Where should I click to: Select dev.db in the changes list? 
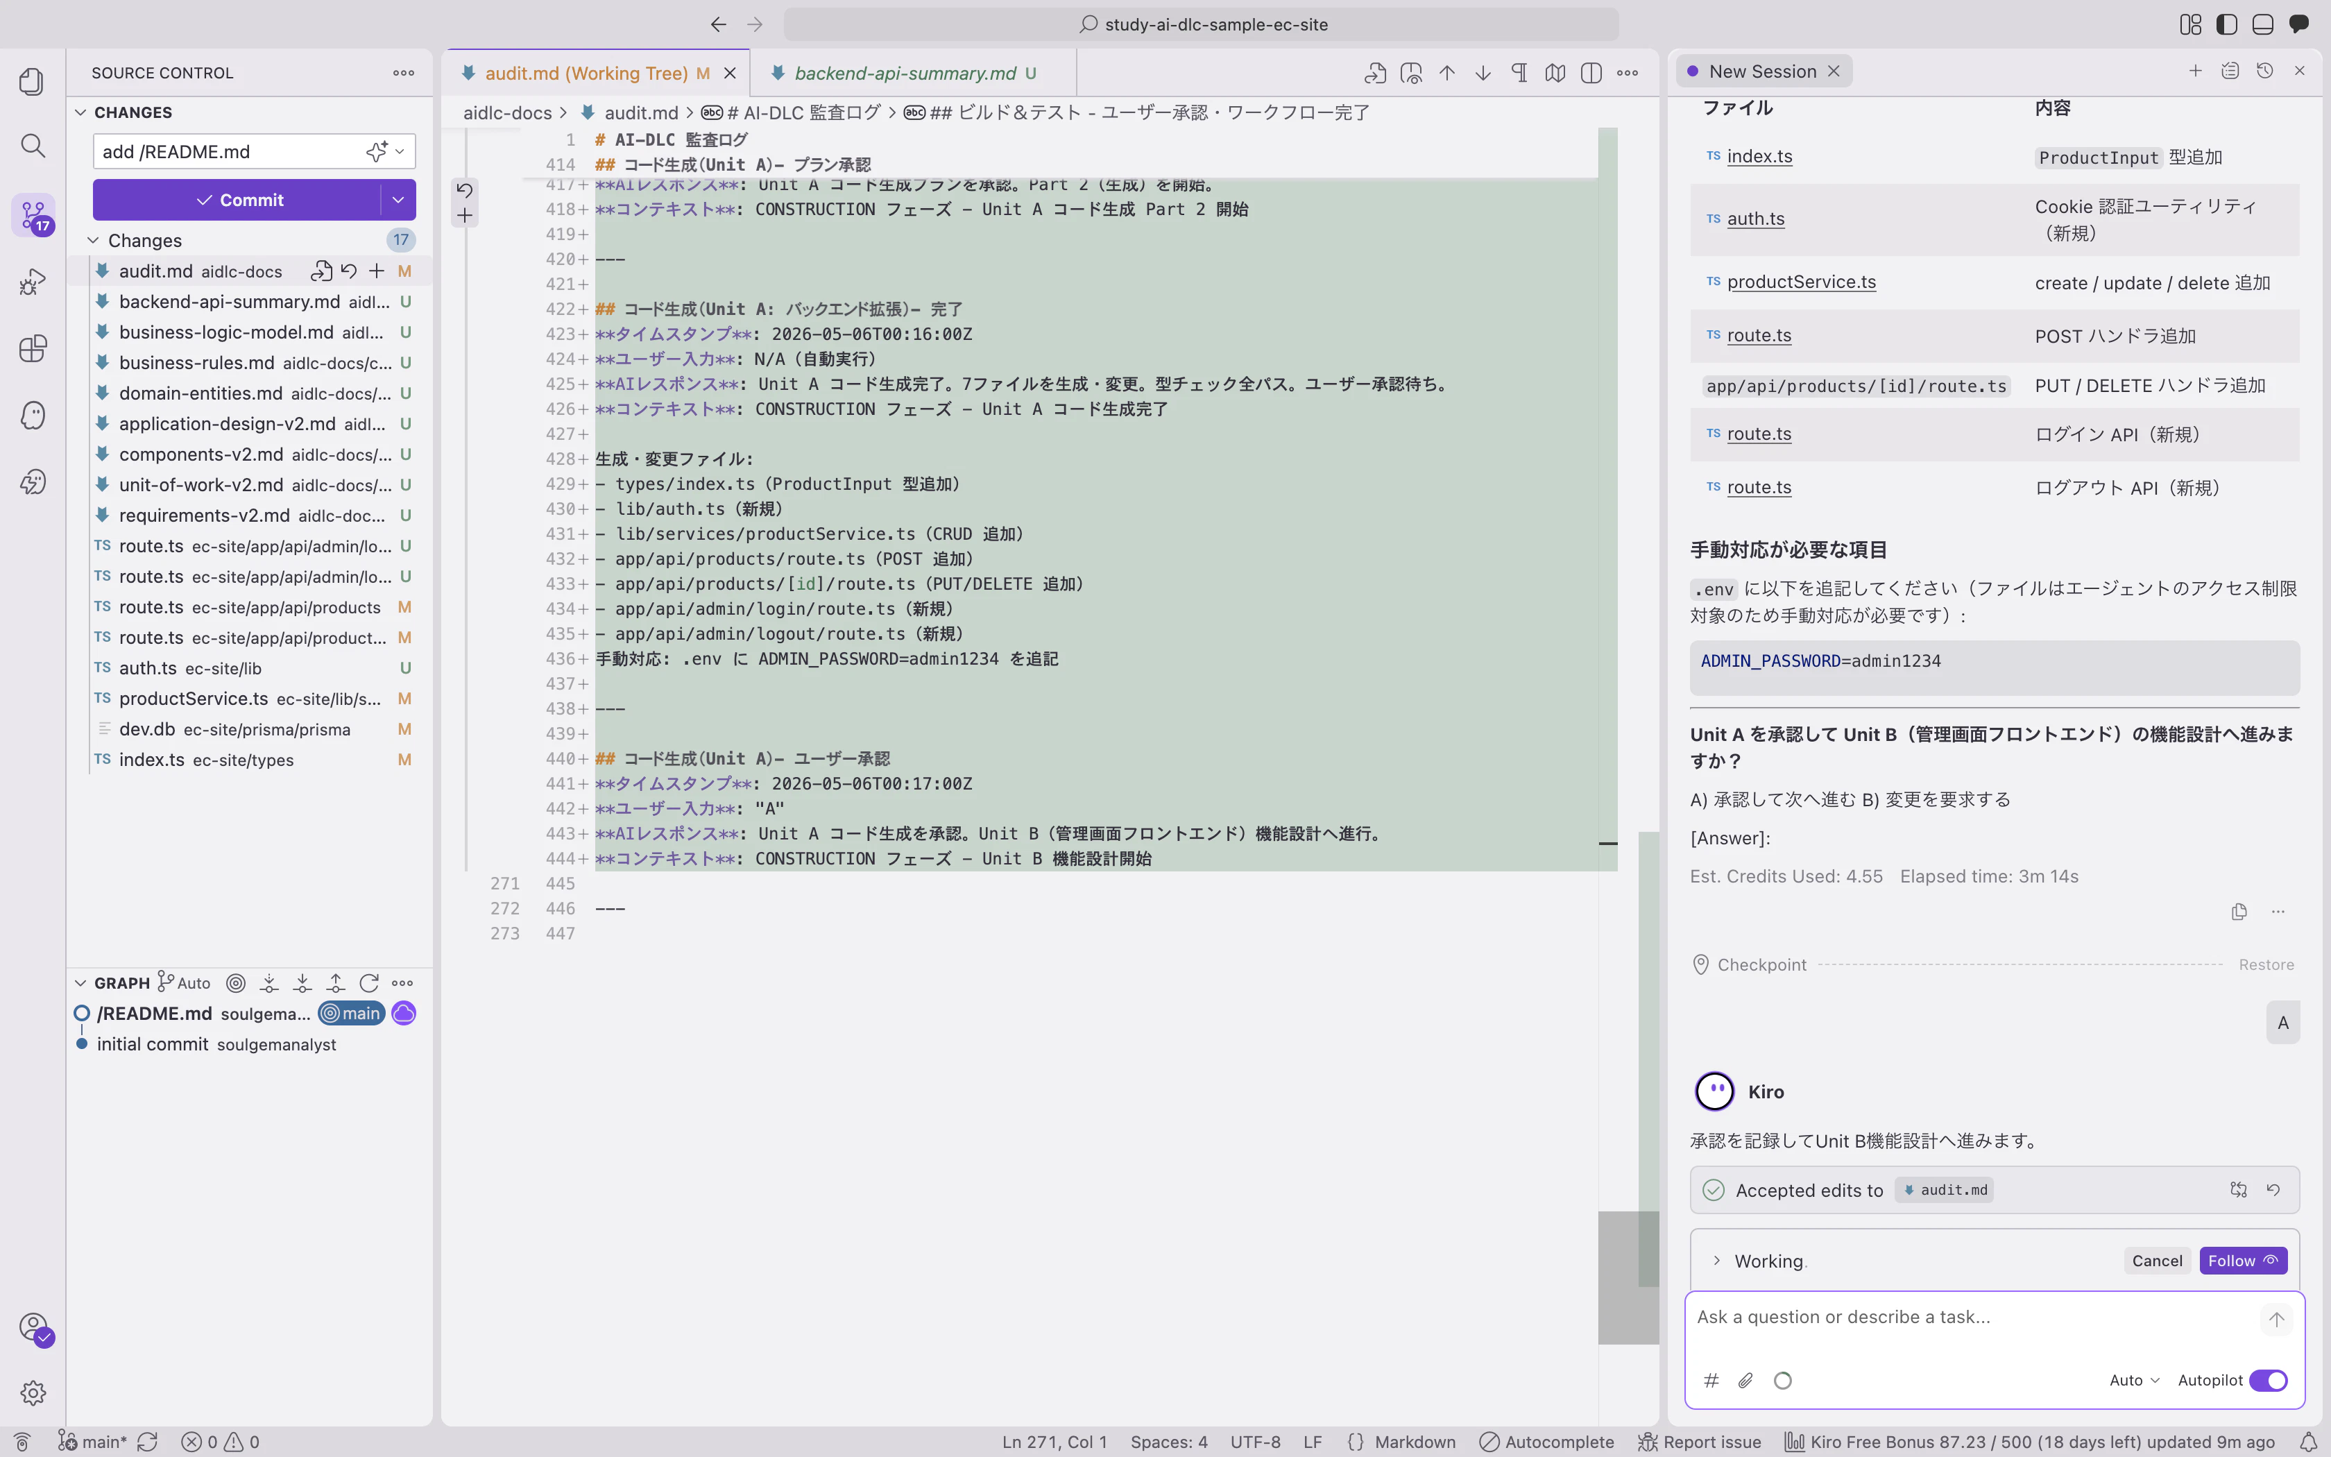point(250,729)
